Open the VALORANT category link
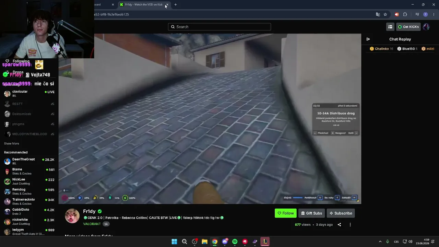Screen dimensions: 439x247 tap(92, 224)
